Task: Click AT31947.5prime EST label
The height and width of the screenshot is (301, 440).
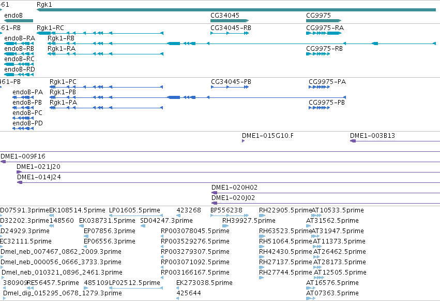Action: 338,231
